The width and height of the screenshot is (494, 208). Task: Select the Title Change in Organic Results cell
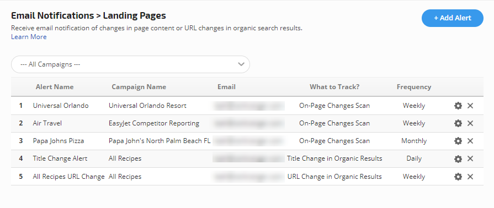click(x=334, y=158)
